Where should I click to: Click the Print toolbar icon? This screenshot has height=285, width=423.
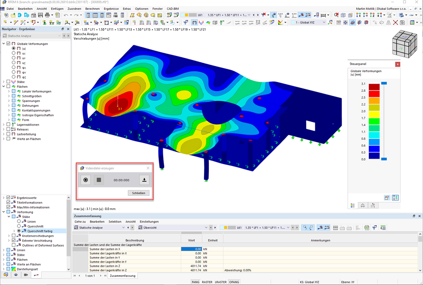coord(47,15)
